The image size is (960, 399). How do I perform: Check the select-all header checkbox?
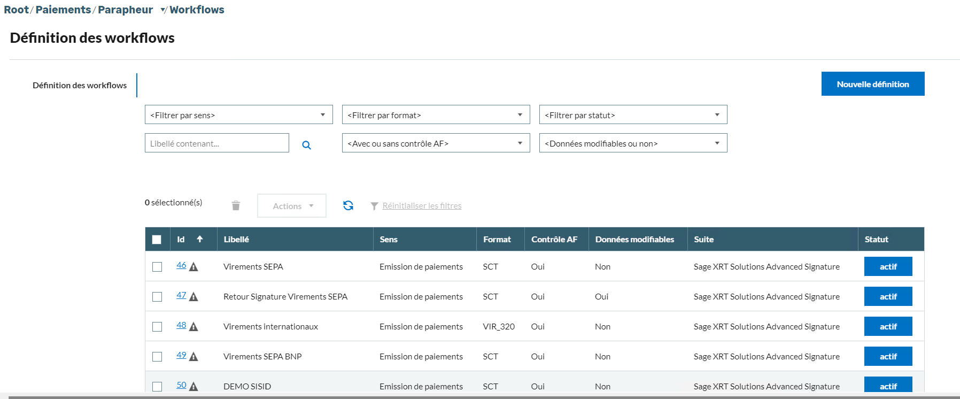coord(157,240)
